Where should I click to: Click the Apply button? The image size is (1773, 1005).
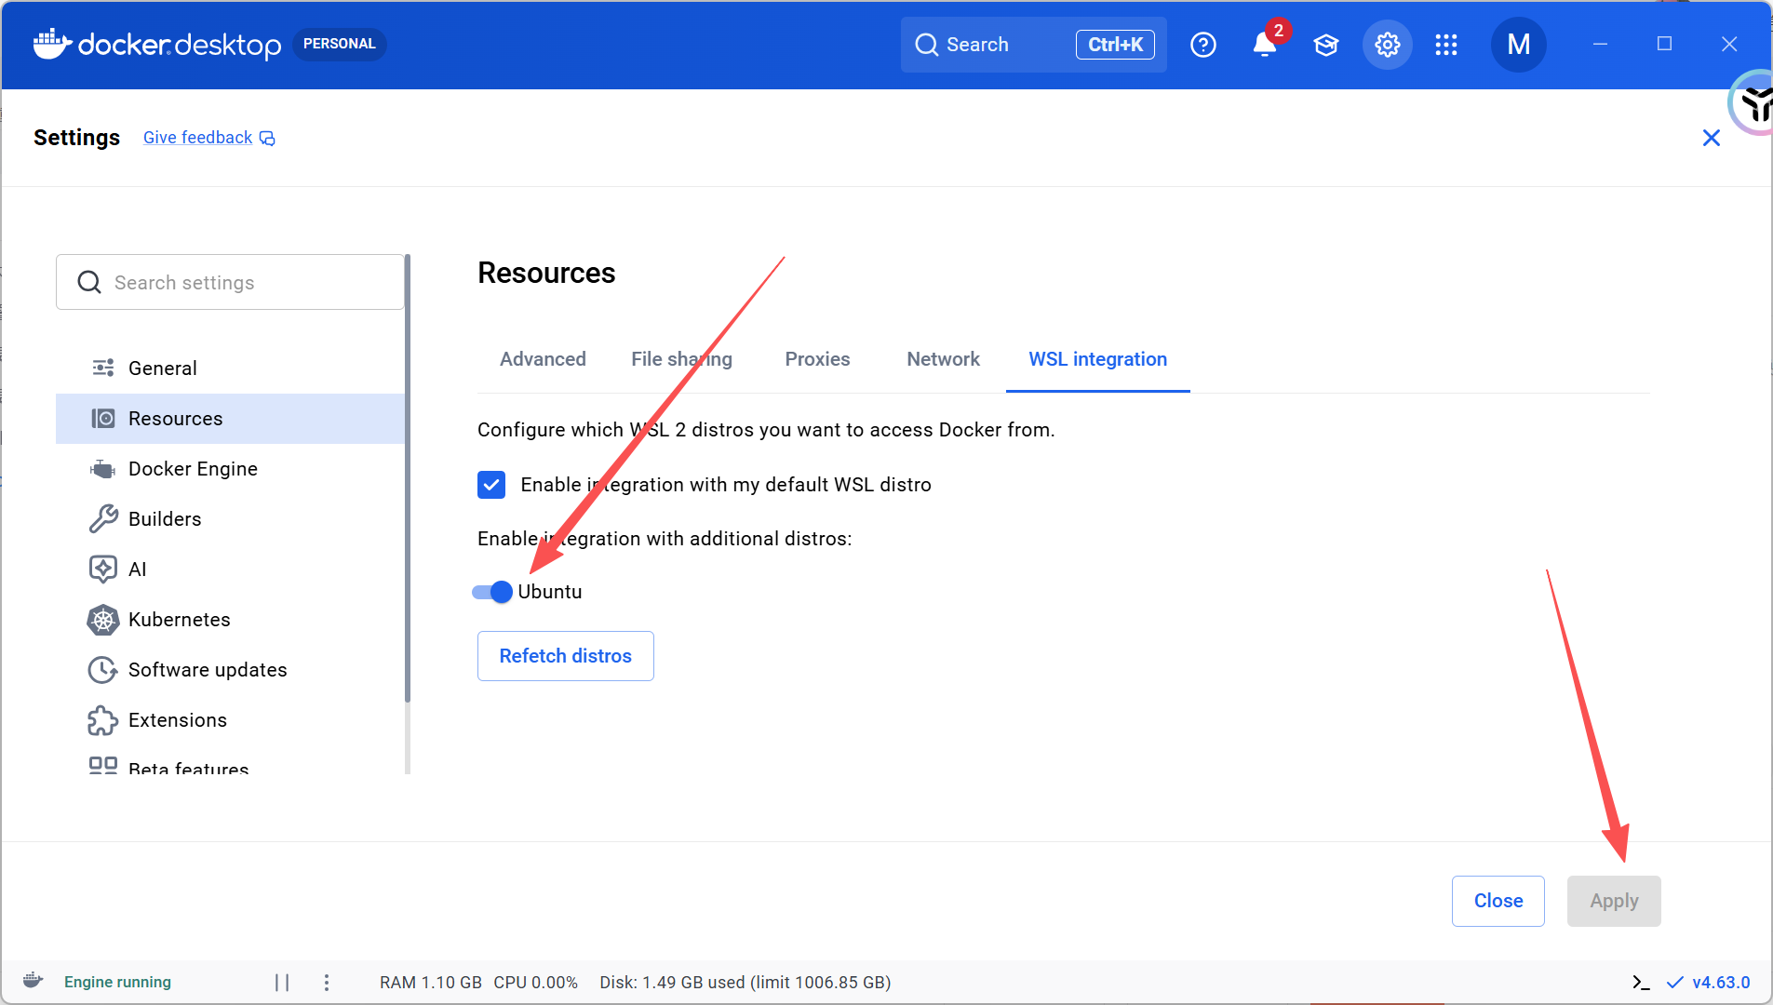[1613, 901]
